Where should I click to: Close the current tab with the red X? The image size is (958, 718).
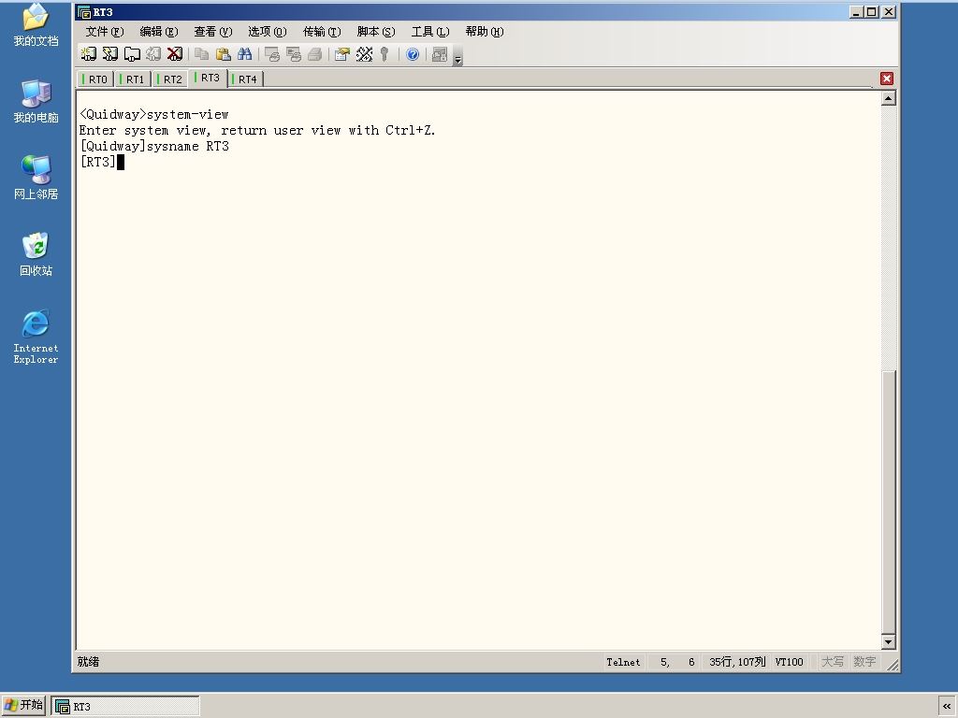tap(887, 79)
